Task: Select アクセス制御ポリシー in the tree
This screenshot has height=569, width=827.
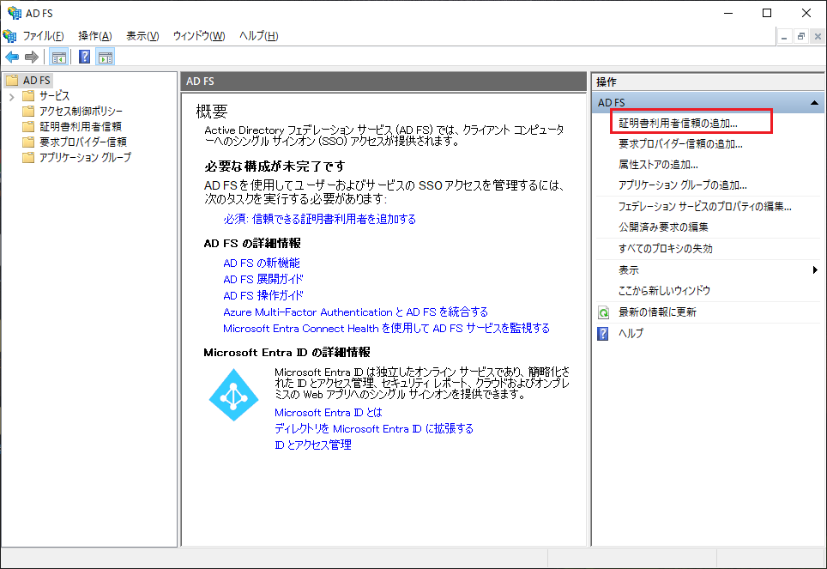Action: coord(81,111)
